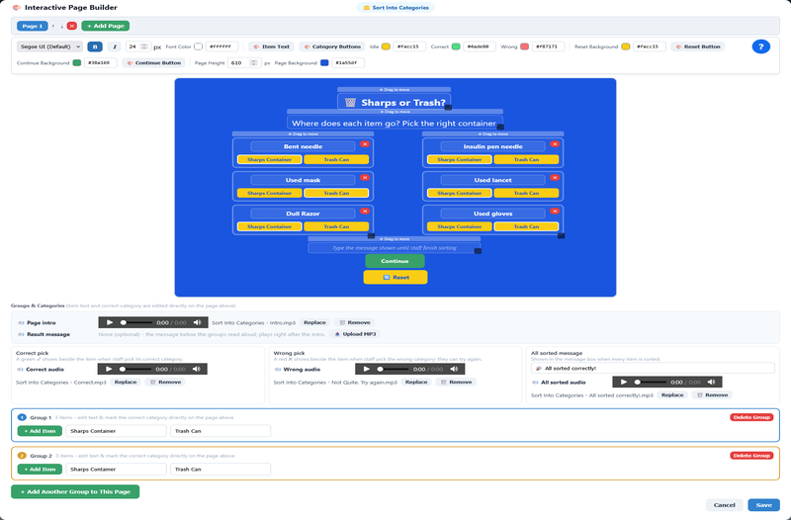791x520 pixels.
Task: Toggle italic formatting
Action: [115, 46]
